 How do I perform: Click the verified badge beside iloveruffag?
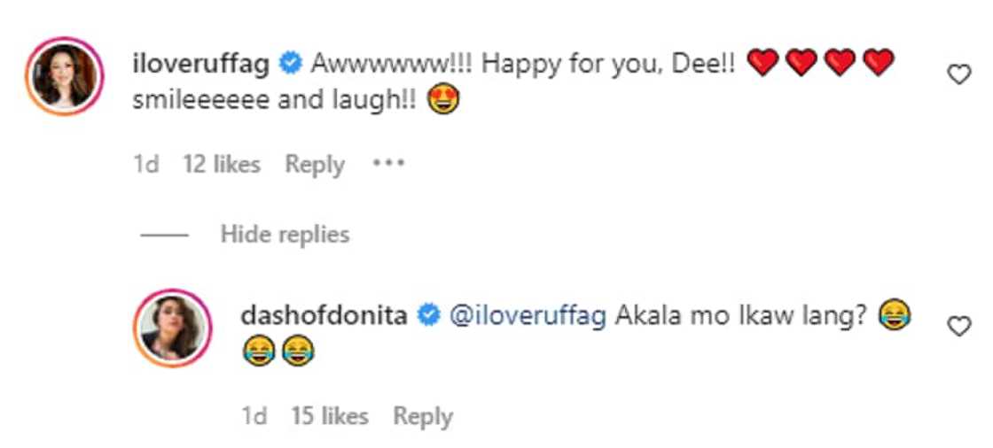point(289,64)
